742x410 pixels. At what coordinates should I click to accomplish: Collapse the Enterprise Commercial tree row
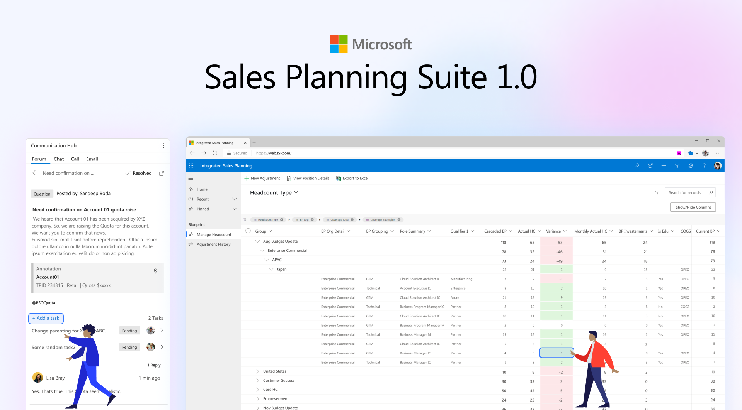tap(262, 250)
